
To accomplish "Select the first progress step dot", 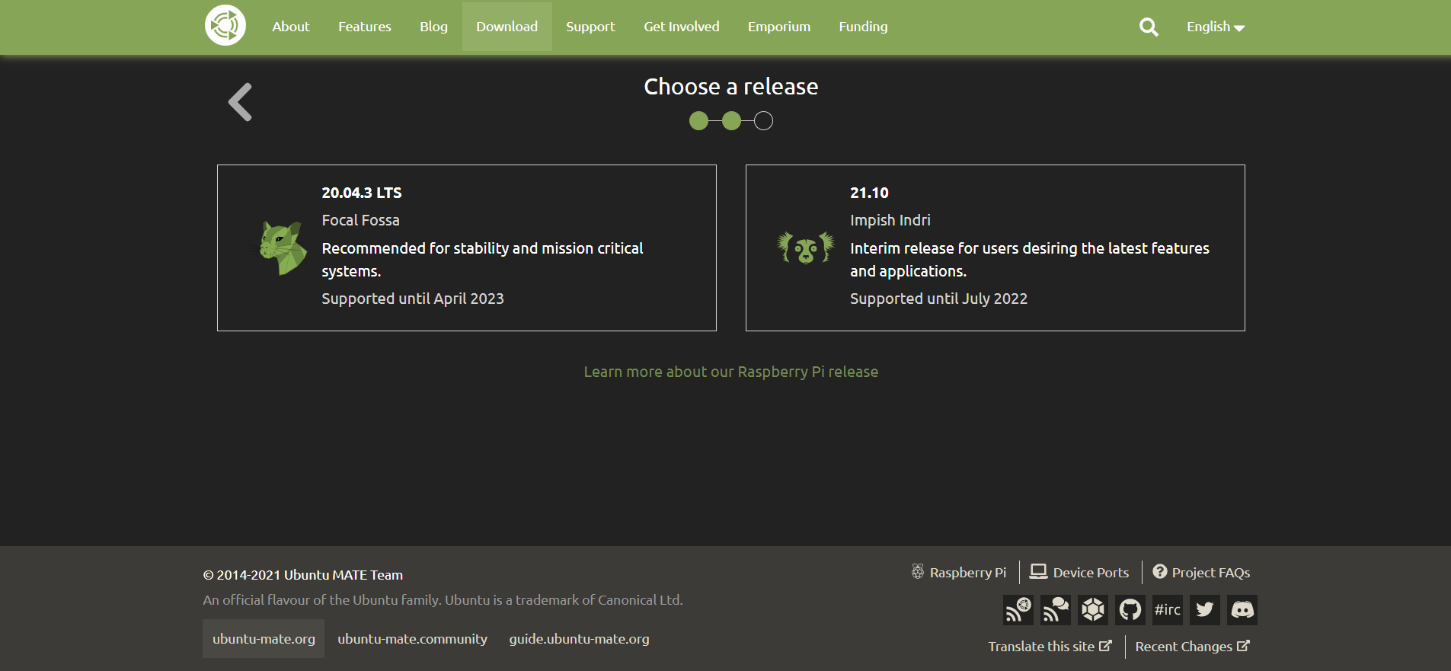I will click(x=698, y=121).
